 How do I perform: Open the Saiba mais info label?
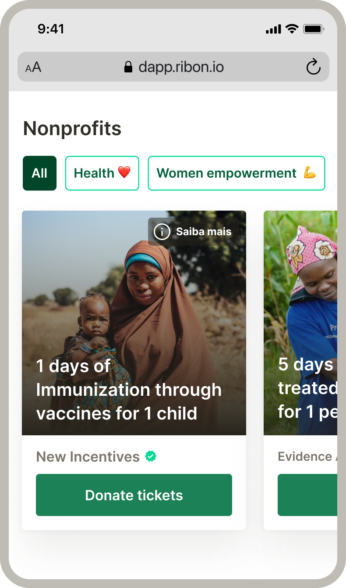coord(204,232)
